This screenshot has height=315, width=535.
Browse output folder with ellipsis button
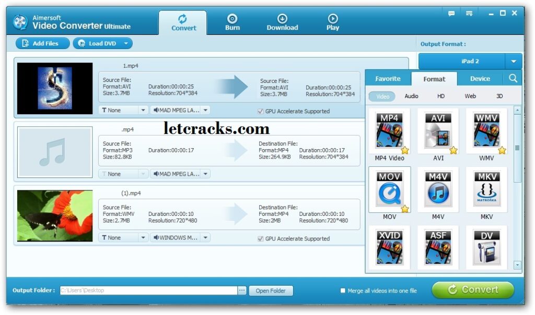click(241, 290)
